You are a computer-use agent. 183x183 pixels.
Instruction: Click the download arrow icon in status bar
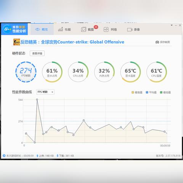[x=58, y=156]
